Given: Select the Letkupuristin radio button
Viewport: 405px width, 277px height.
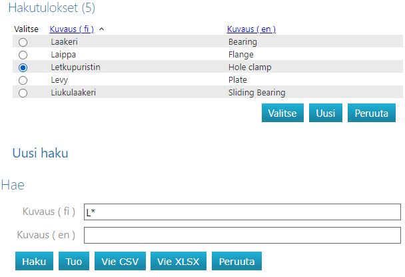Looking at the screenshot, I should pos(23,67).
